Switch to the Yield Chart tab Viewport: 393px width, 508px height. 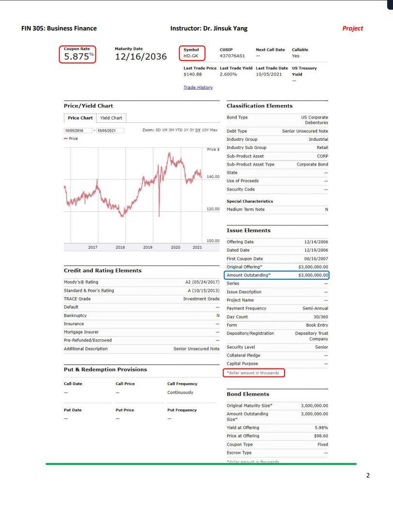click(x=110, y=118)
